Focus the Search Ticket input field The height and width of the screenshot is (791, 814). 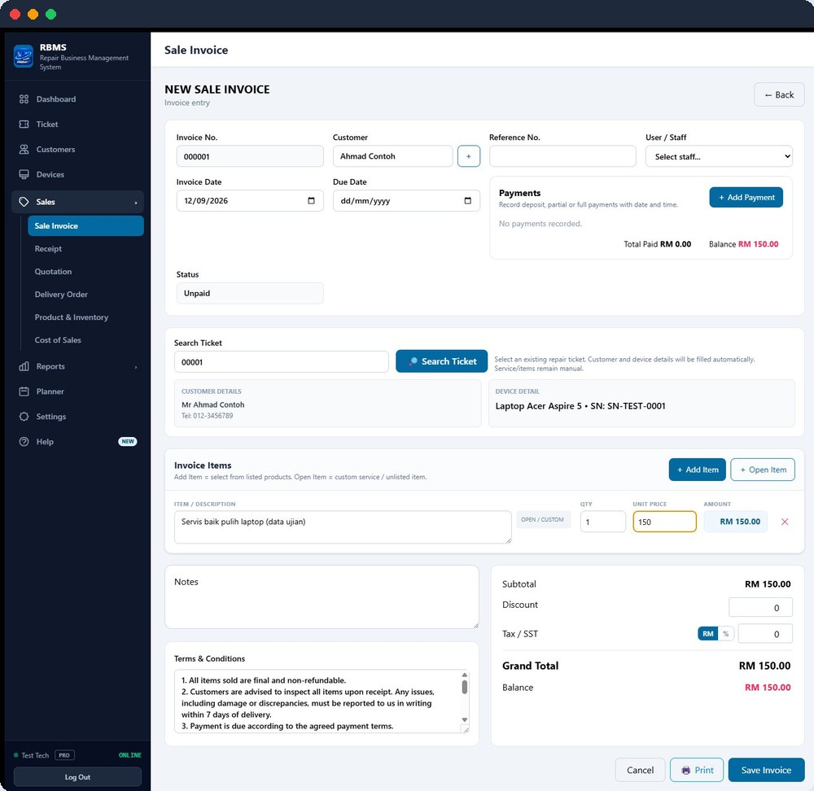click(281, 362)
